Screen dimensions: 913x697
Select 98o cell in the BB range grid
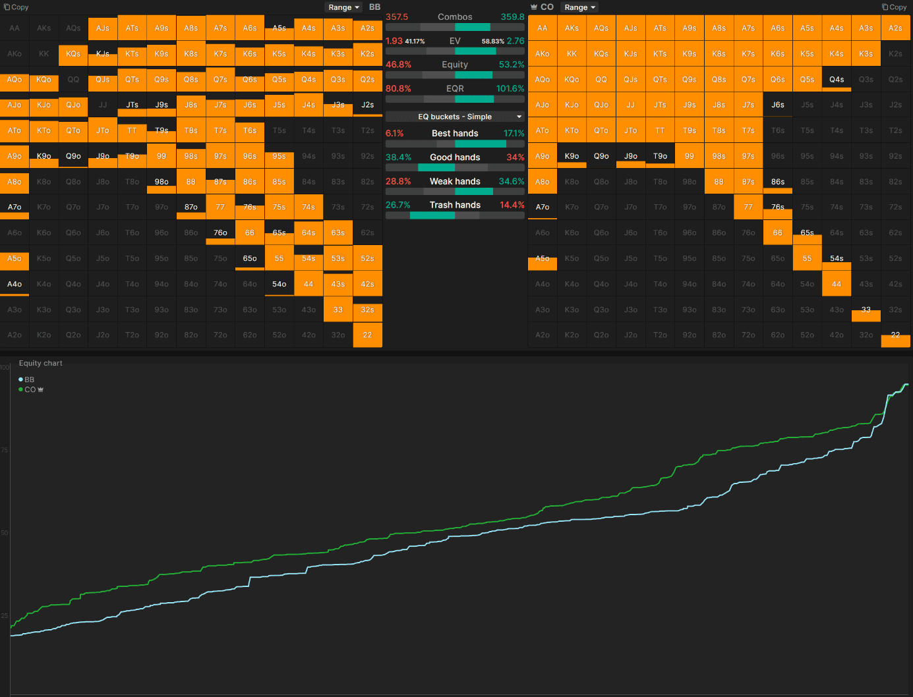[x=162, y=182]
